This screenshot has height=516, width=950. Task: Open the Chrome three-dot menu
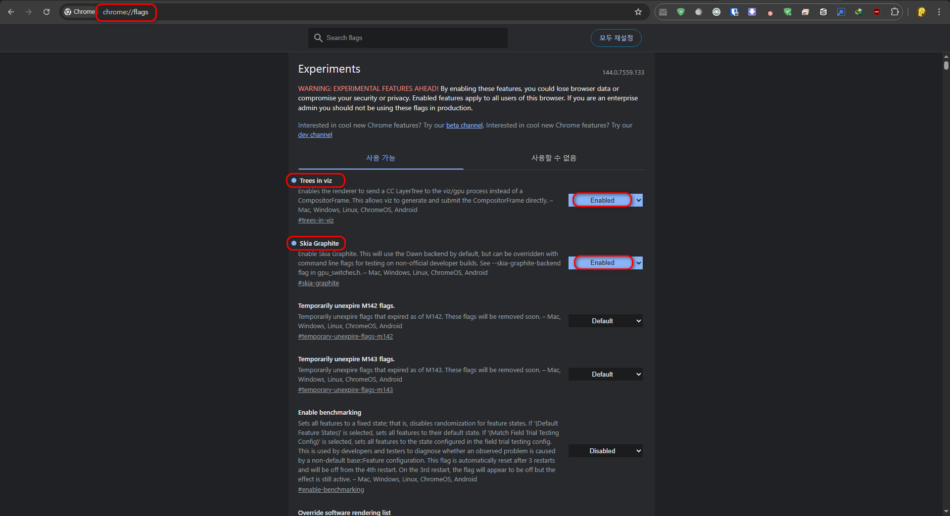pyautogui.click(x=939, y=12)
